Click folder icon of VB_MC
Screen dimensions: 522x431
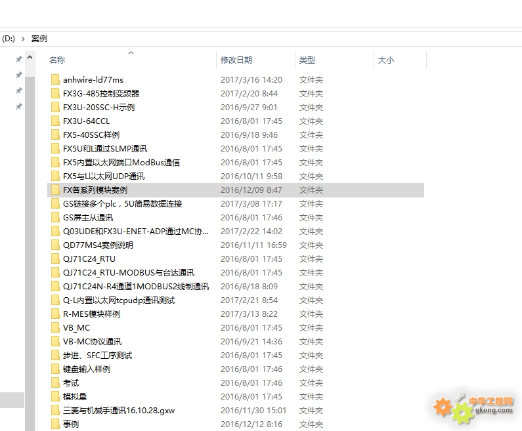click(55, 328)
